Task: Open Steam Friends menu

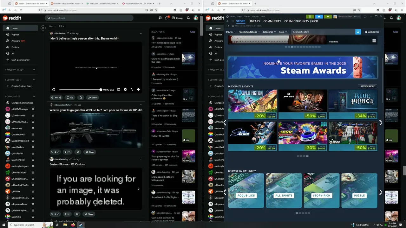Action: click(x=247, y=16)
